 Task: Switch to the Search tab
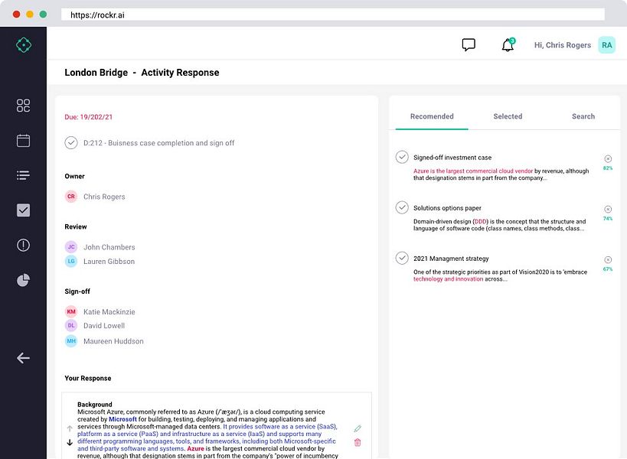(x=583, y=116)
